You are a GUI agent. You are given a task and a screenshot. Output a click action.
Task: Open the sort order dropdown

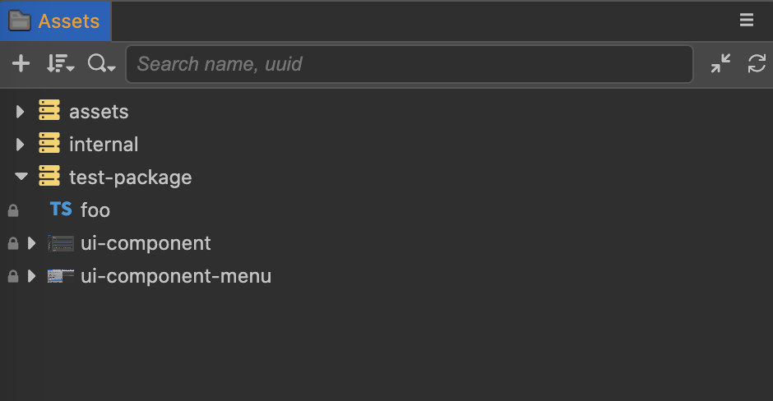pos(60,64)
